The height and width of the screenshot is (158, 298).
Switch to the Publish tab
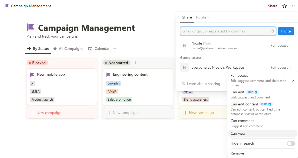202,17
